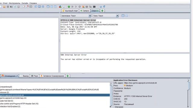Click the show all tabs icon
Viewport: 193px width, 108px height.
(24, 7)
